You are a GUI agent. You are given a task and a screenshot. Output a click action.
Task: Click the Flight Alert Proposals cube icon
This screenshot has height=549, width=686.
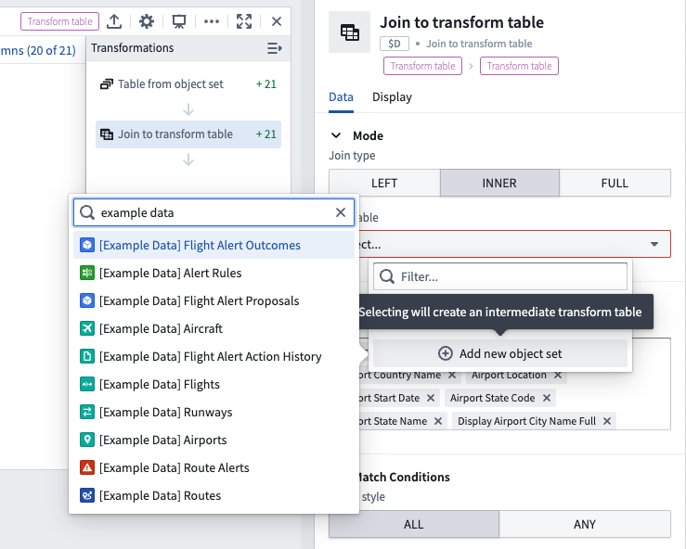[87, 301]
